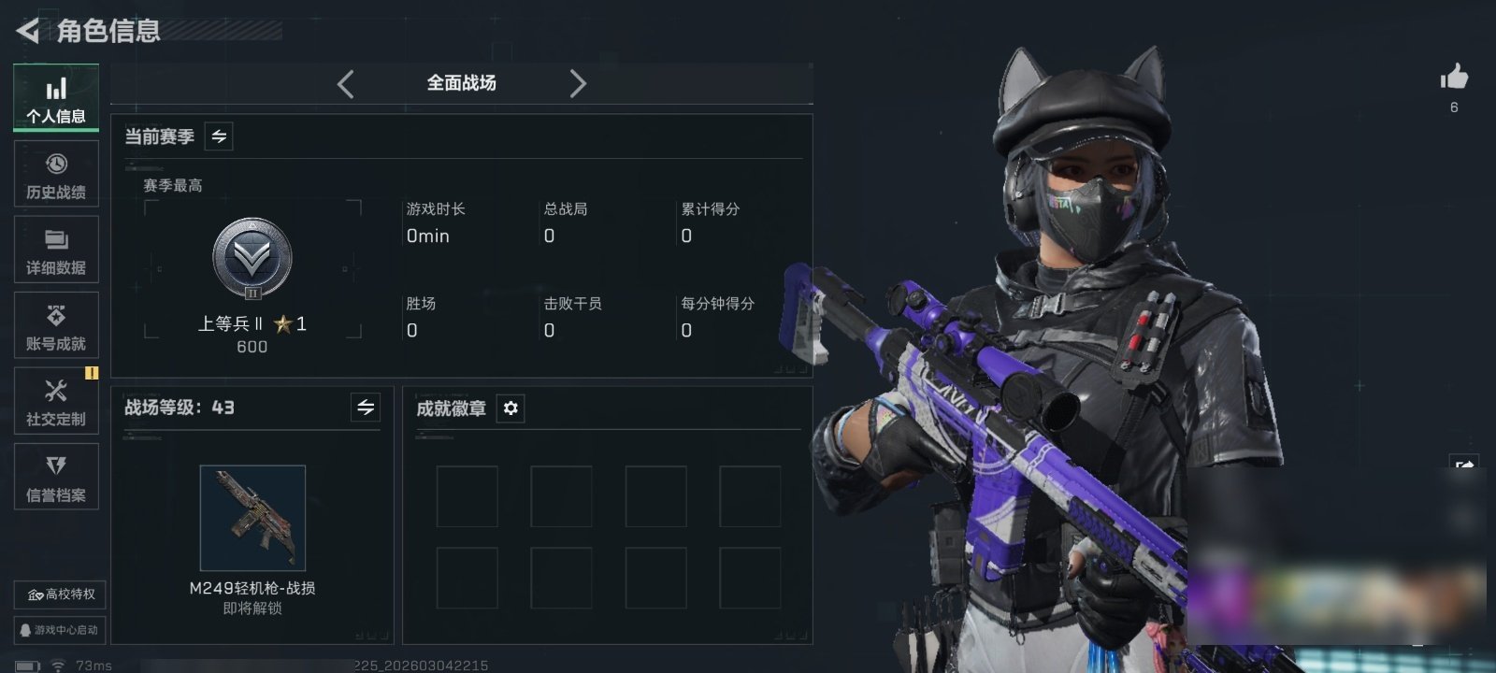
Task: Switch to previous game mode with left chevron
Action: 346,84
